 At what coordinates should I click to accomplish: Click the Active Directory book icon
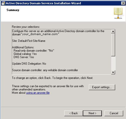[x=118, y=13]
